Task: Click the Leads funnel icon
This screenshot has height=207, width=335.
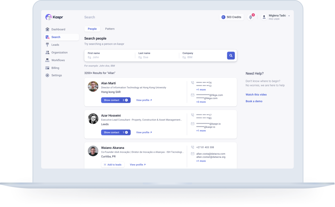Action: point(47,45)
